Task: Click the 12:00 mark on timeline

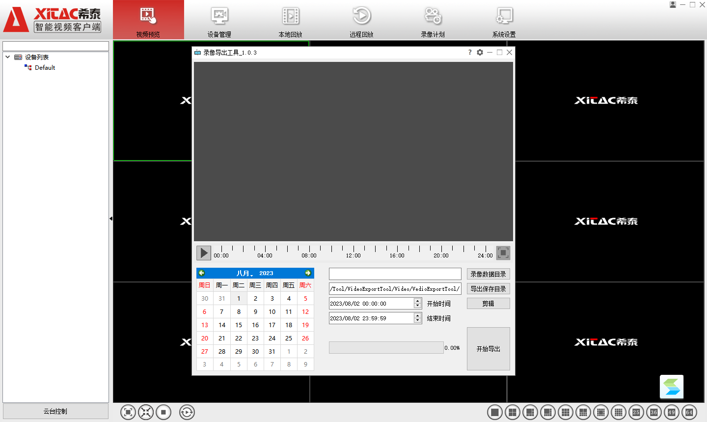Action: [353, 250]
